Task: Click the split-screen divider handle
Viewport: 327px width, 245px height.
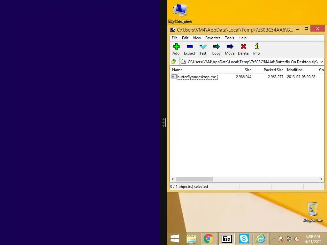Action: 164,122
